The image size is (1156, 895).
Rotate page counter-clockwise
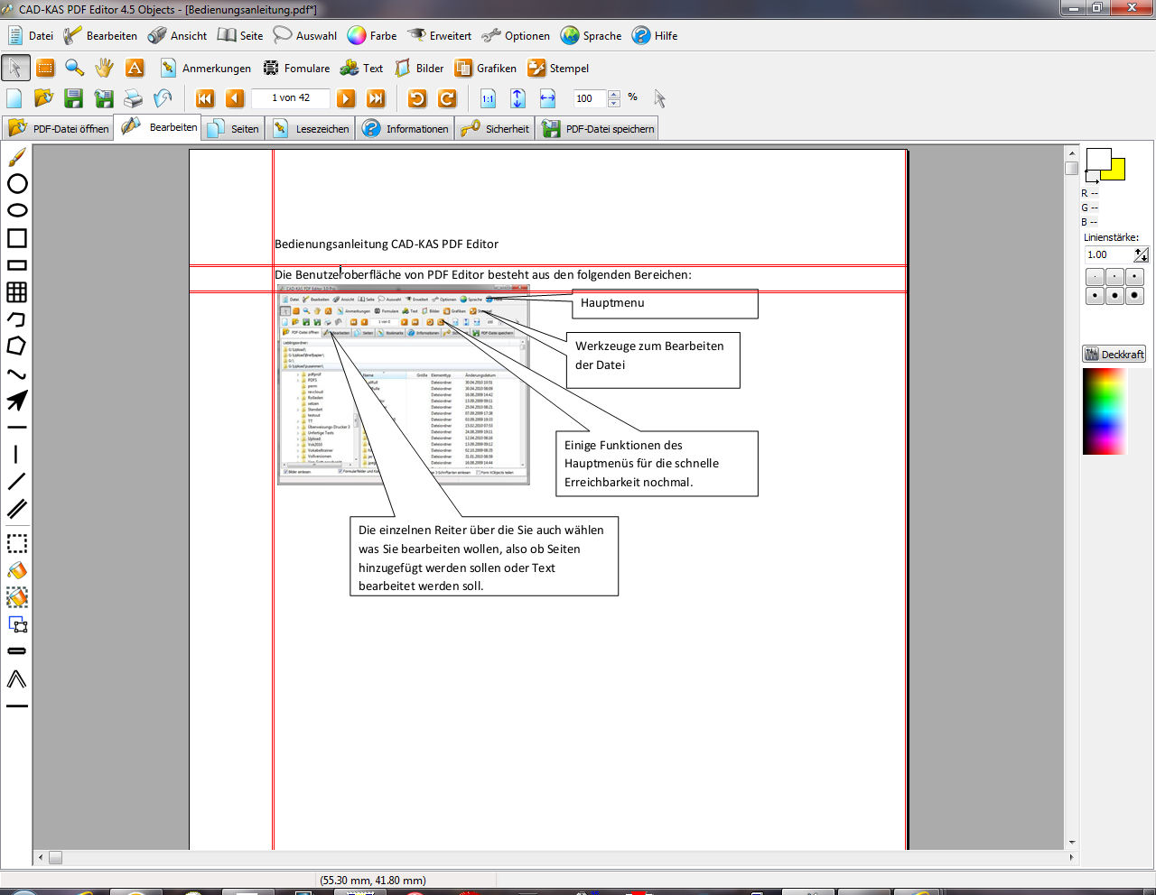click(x=417, y=98)
